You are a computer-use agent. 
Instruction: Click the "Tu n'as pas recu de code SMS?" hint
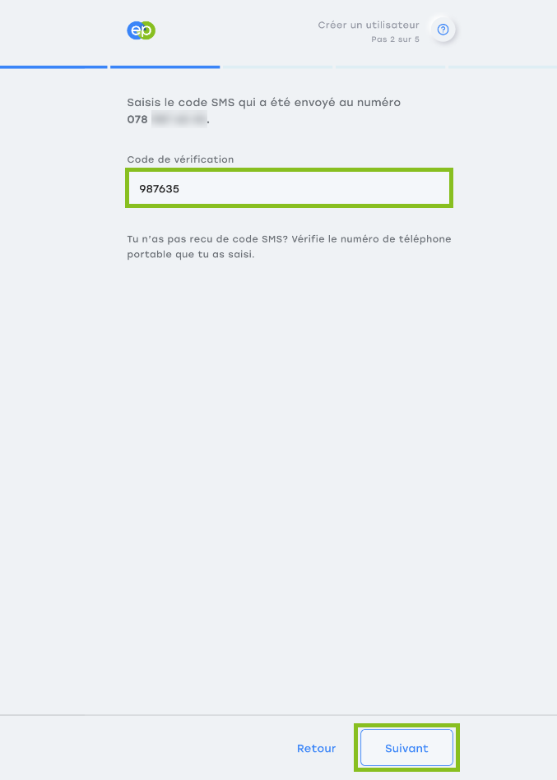pyautogui.click(x=207, y=239)
